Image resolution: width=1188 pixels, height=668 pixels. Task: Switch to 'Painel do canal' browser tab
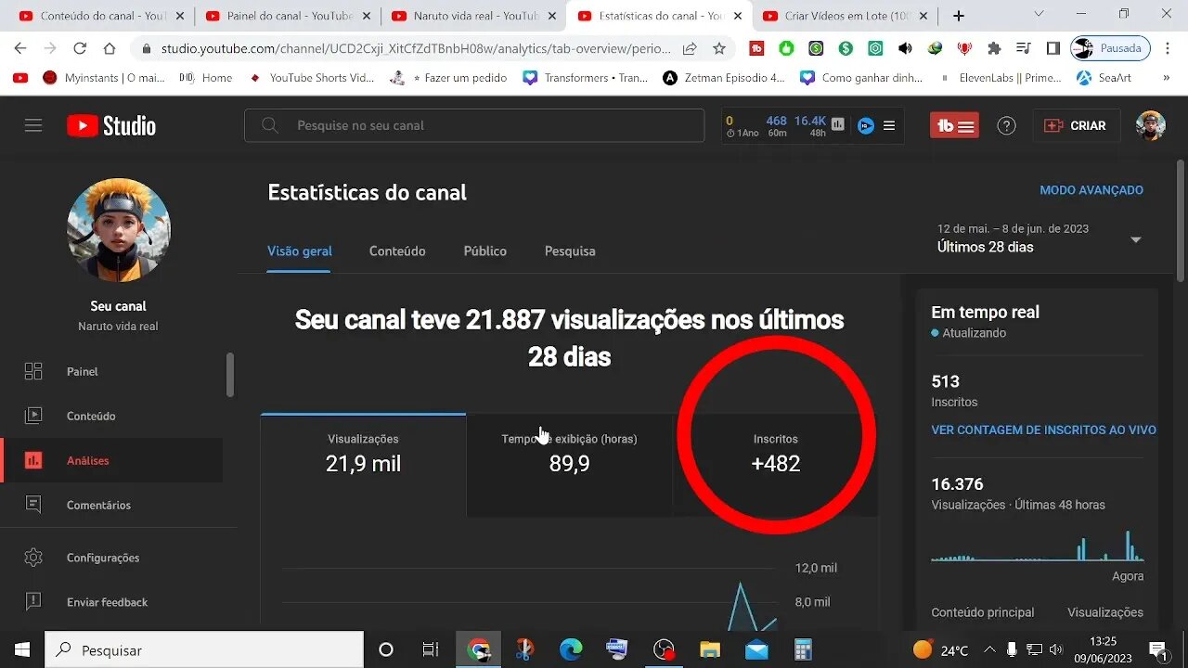click(287, 16)
